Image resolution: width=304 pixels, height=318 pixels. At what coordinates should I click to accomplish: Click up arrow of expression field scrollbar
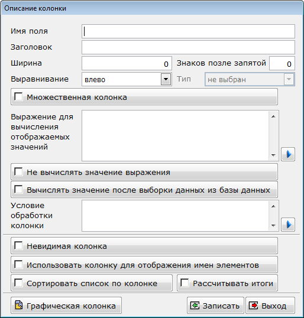pyautogui.click(x=273, y=116)
